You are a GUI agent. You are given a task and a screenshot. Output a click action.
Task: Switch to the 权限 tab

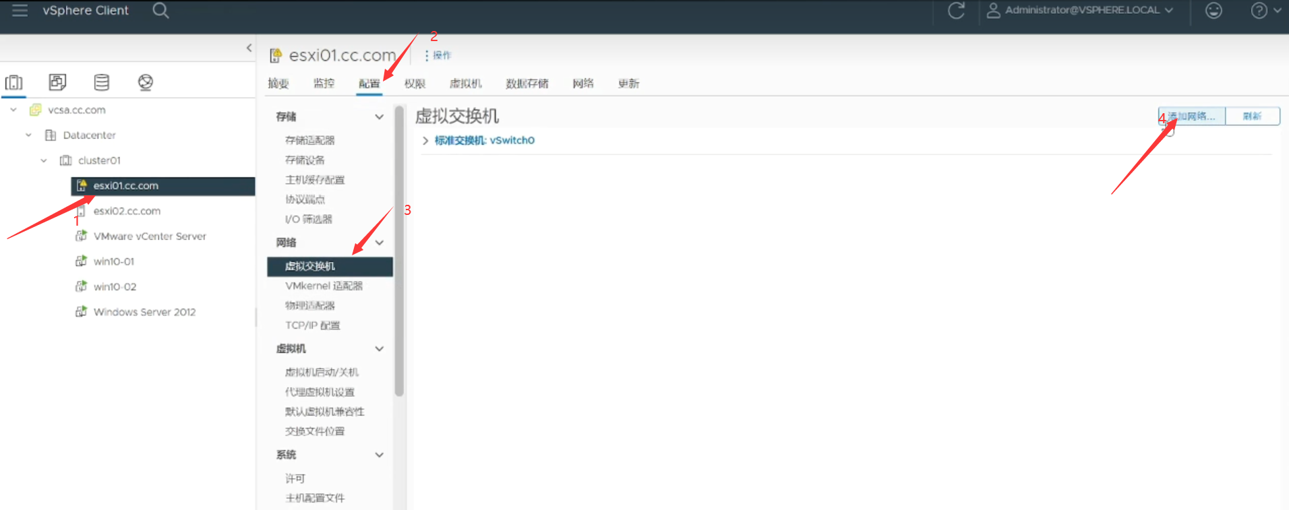[415, 84]
